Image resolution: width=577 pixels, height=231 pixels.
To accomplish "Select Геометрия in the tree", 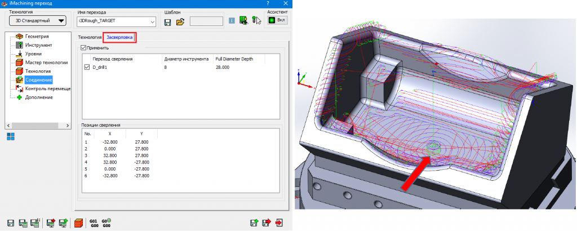I will 37,37.
